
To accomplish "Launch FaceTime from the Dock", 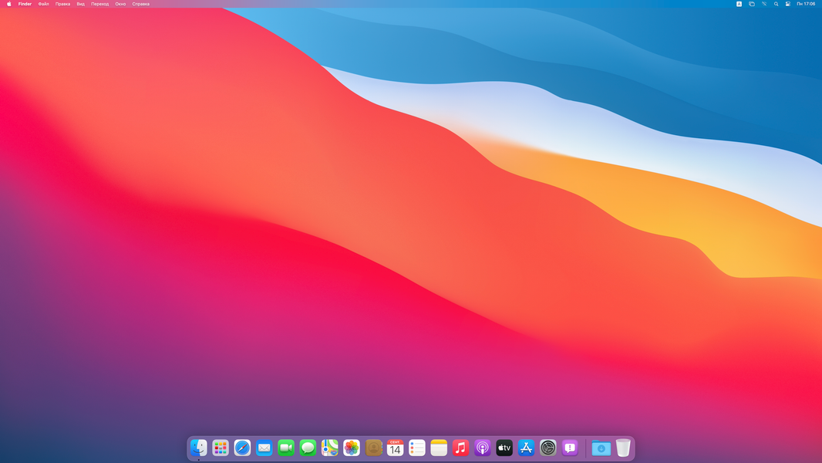I will [x=286, y=448].
